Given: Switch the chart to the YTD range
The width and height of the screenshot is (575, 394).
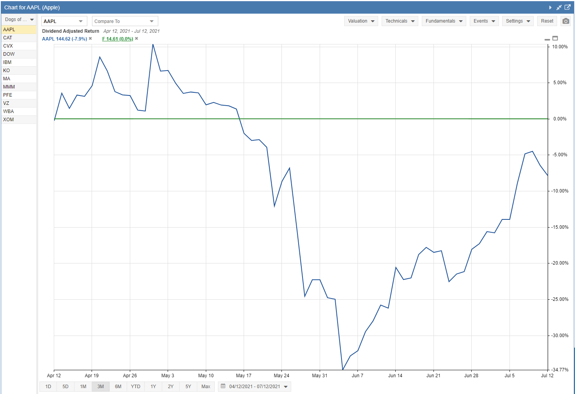Looking at the screenshot, I should pos(135,387).
